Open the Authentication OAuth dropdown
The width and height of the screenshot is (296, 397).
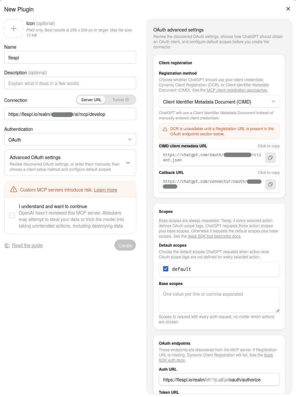tap(70, 139)
